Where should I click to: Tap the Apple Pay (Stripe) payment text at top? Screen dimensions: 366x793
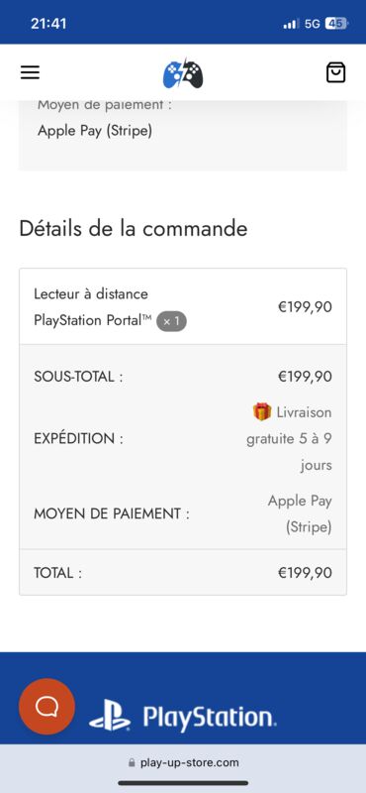click(95, 131)
